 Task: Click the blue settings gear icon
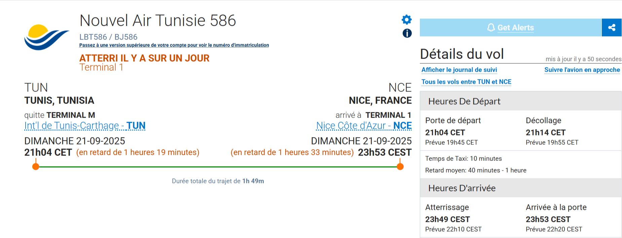click(x=407, y=20)
